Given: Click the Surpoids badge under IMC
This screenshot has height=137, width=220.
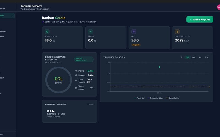Looking at the screenshot, I should click(136, 45).
